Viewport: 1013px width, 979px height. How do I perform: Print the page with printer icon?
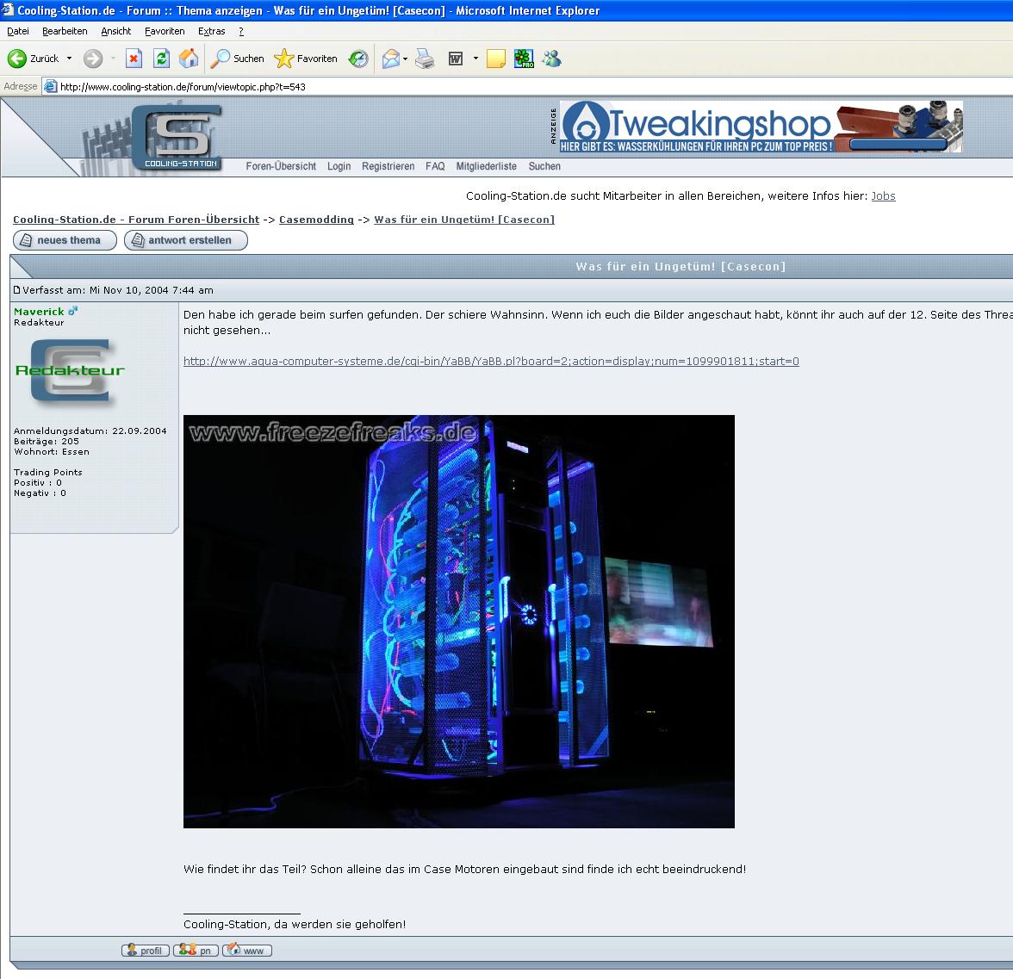[425, 59]
